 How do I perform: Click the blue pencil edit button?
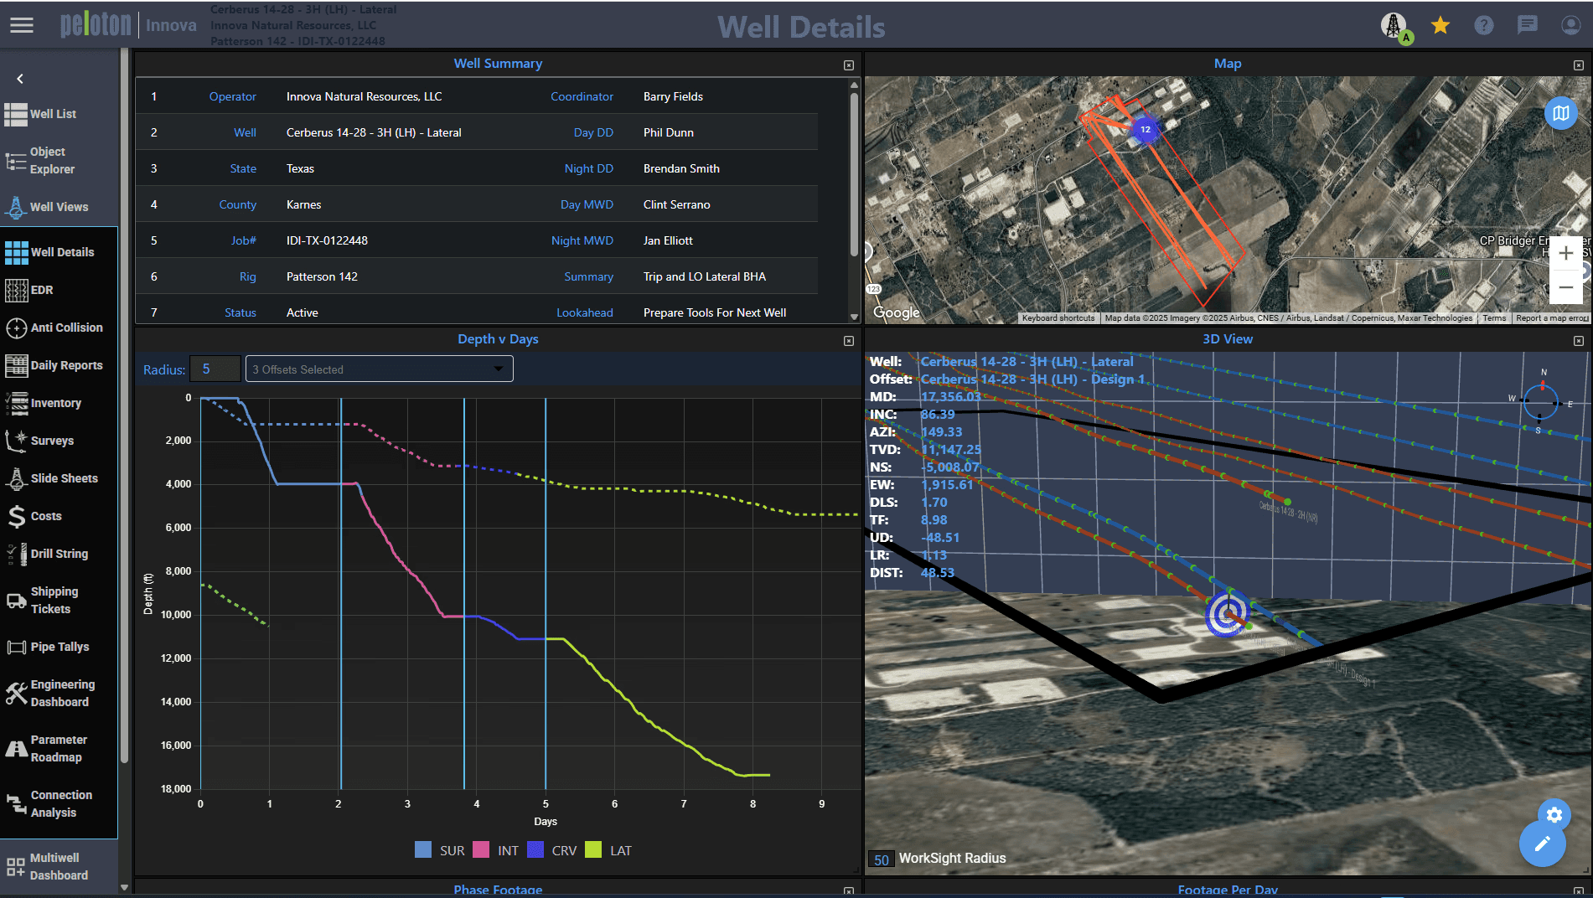(x=1542, y=844)
